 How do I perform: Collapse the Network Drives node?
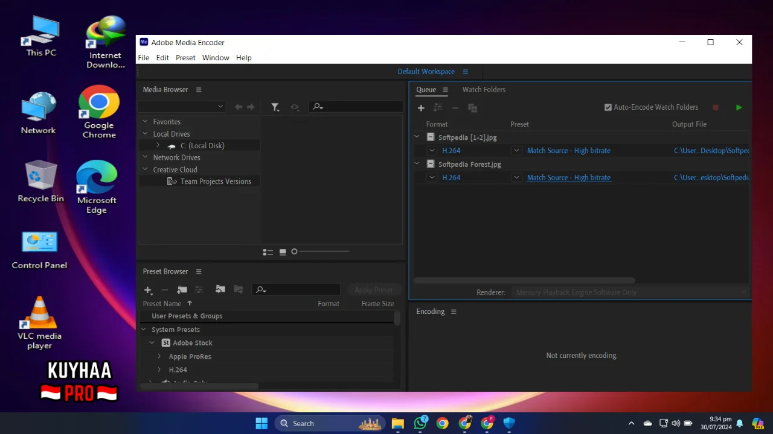145,157
